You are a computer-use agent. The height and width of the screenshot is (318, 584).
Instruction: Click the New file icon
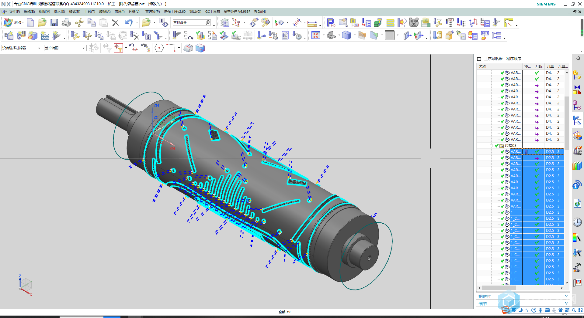click(x=30, y=22)
